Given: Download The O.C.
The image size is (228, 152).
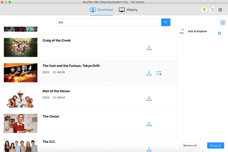Looking at the screenshot, I should pos(149,149).
